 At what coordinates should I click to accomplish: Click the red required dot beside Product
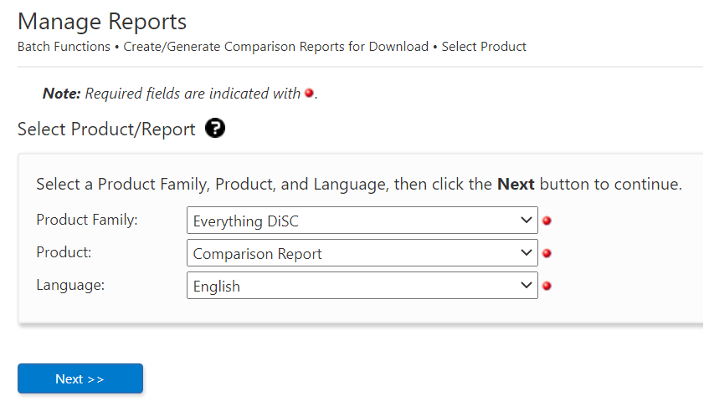tap(547, 253)
